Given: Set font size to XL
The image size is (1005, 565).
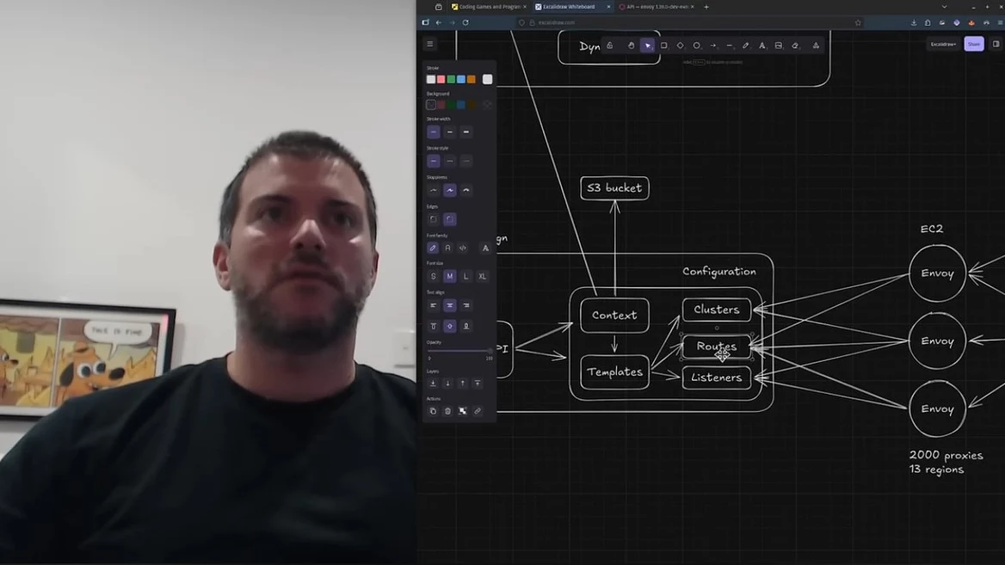Looking at the screenshot, I should point(482,276).
